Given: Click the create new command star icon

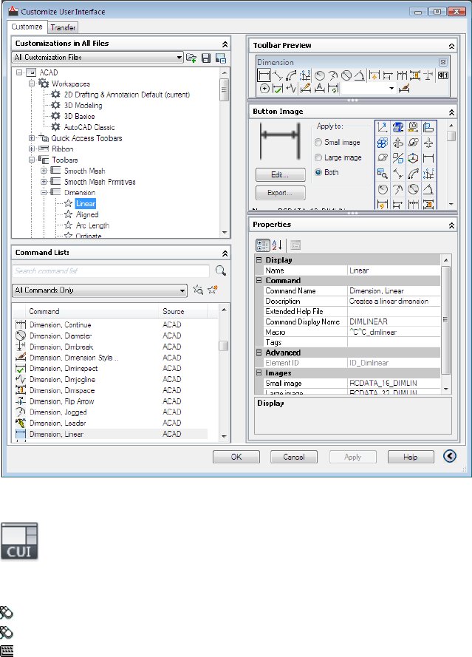Looking at the screenshot, I should click(x=213, y=290).
